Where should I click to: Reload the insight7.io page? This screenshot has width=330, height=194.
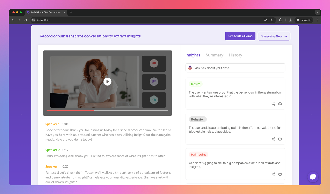pos(26,20)
